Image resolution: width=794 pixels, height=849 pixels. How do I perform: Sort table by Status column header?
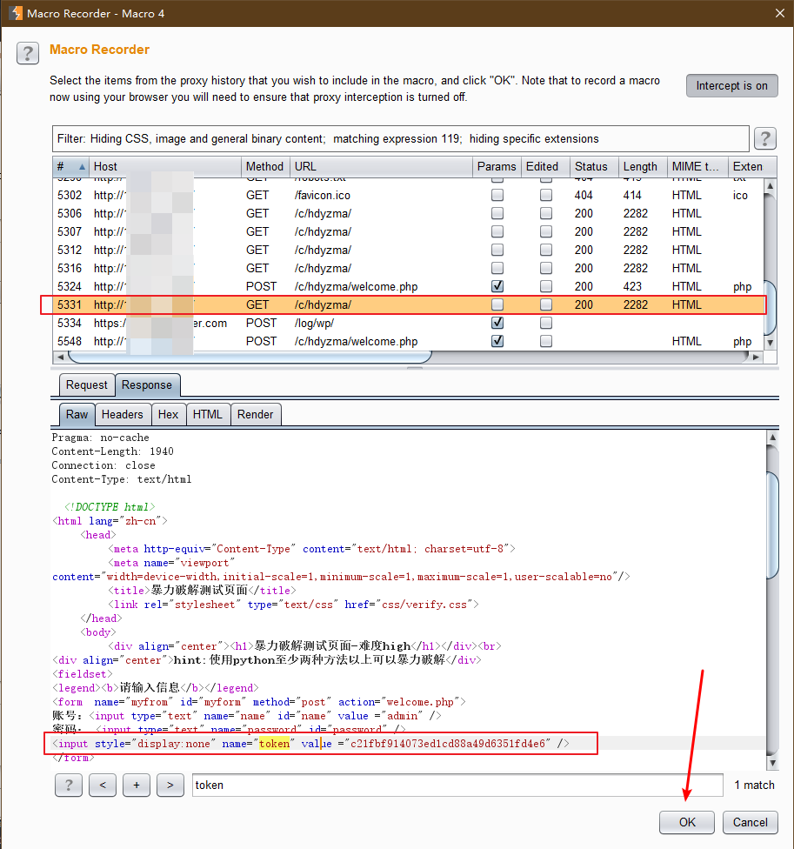[590, 166]
